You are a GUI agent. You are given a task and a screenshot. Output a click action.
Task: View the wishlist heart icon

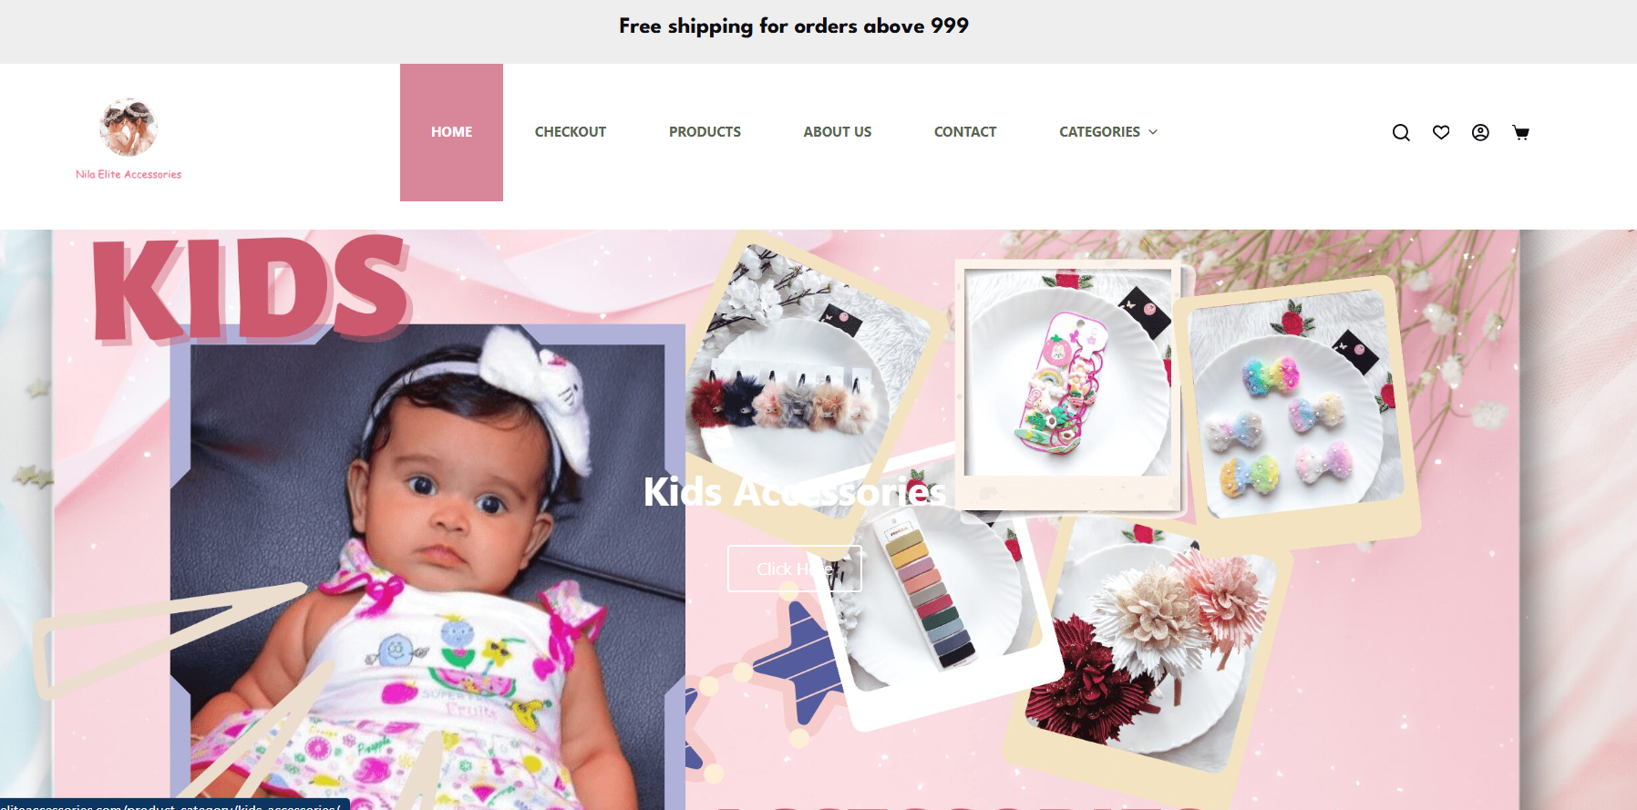1441,132
